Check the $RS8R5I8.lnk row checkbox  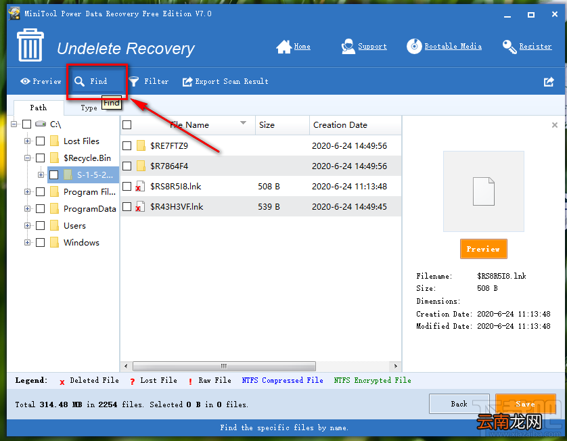(127, 186)
